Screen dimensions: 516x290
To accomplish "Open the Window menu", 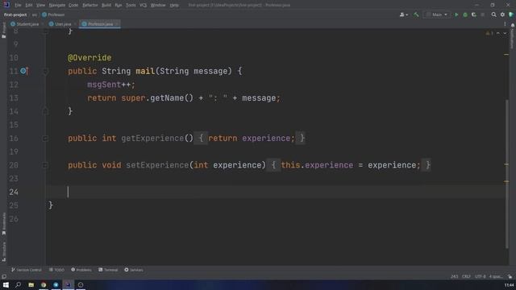I will (x=158, y=5).
